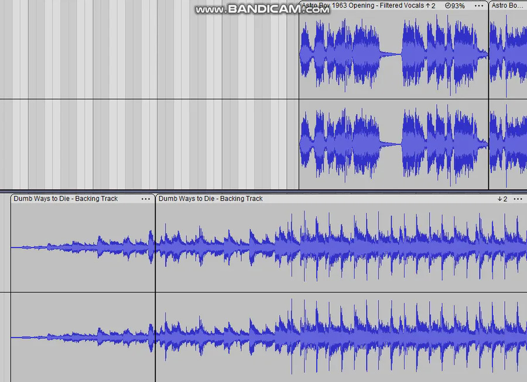
Task: Click the upper channel waveform of the shorter Dumb Ways clip
Action: 83,247
